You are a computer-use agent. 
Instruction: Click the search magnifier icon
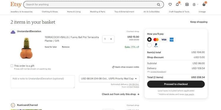[x=159, y=5]
